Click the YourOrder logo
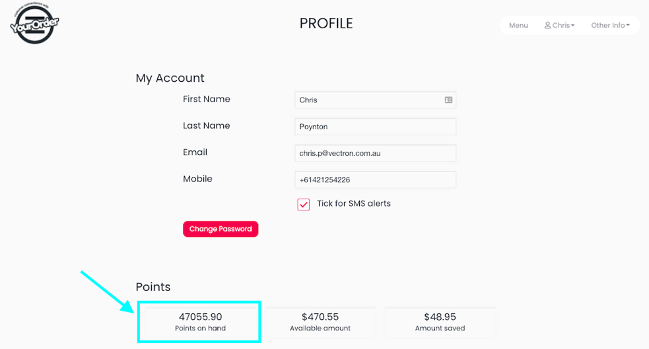 34,23
